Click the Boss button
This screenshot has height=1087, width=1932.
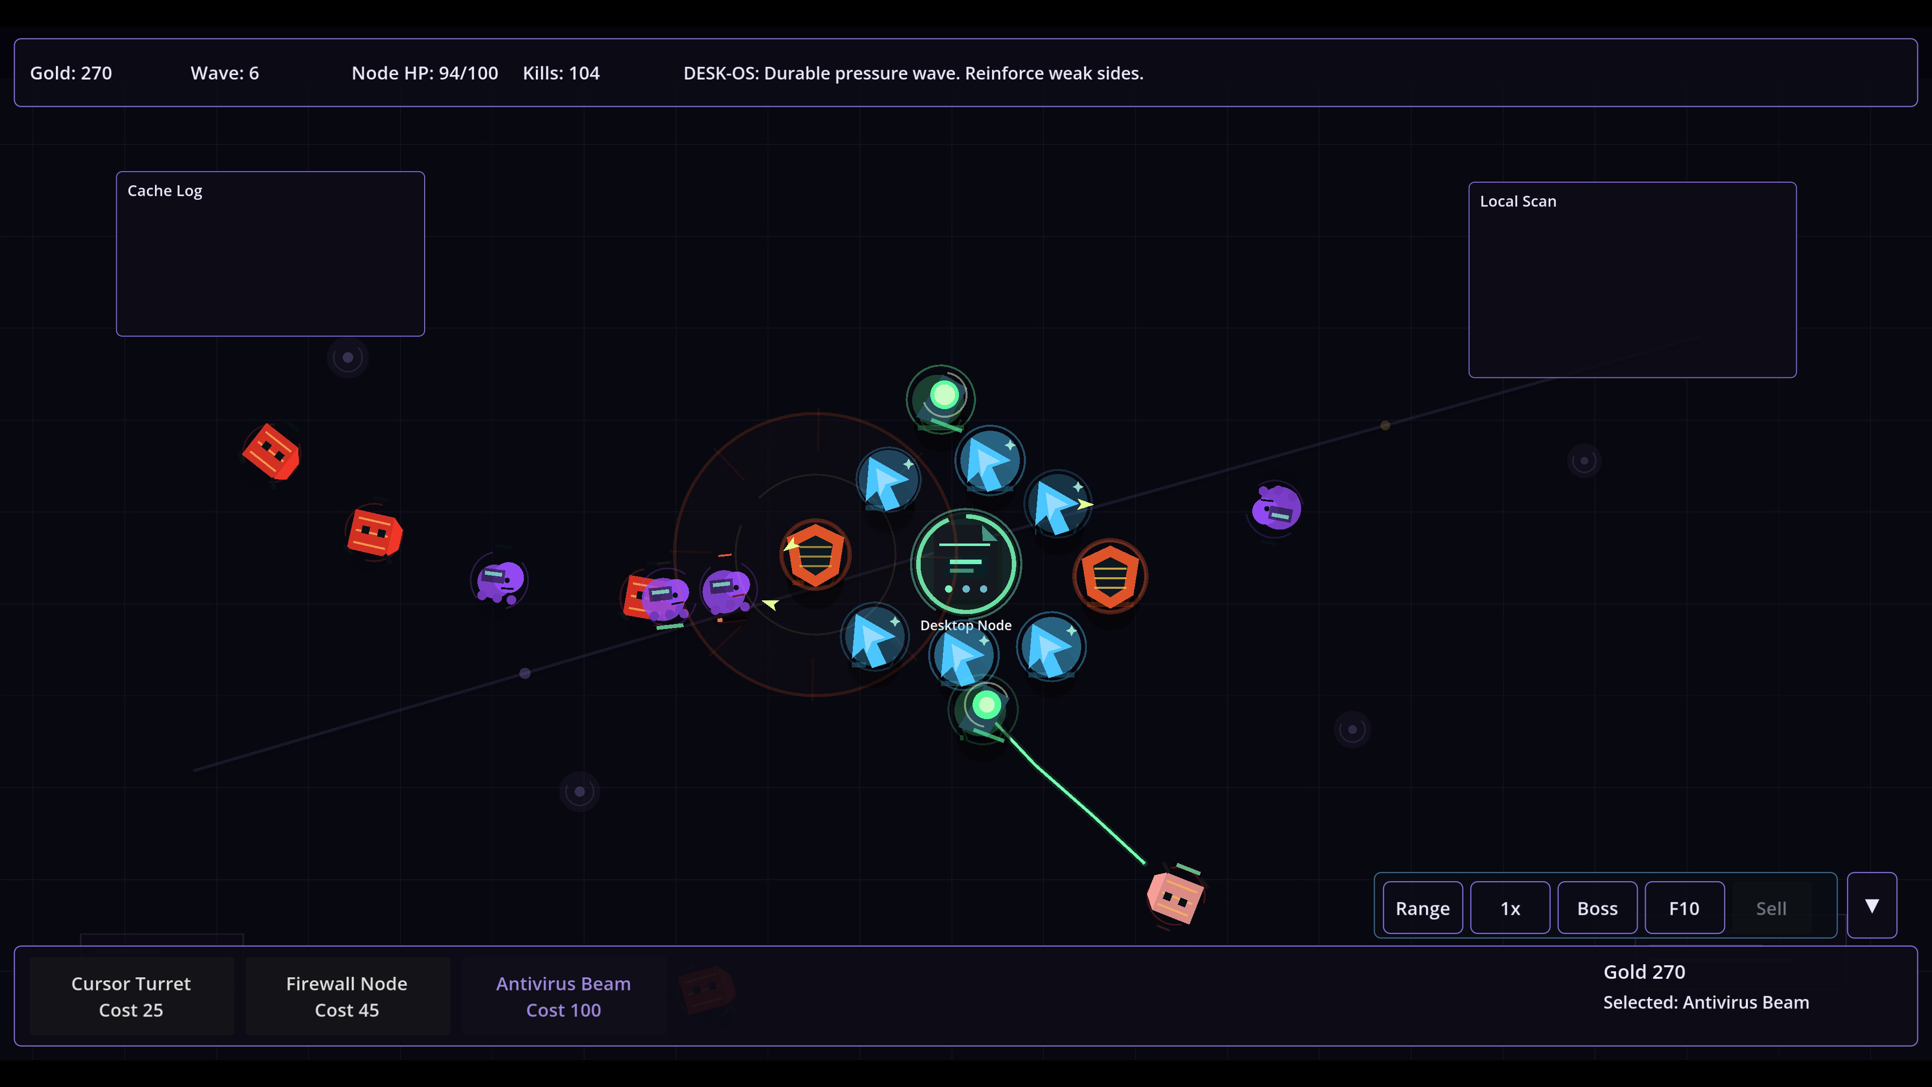1597,908
